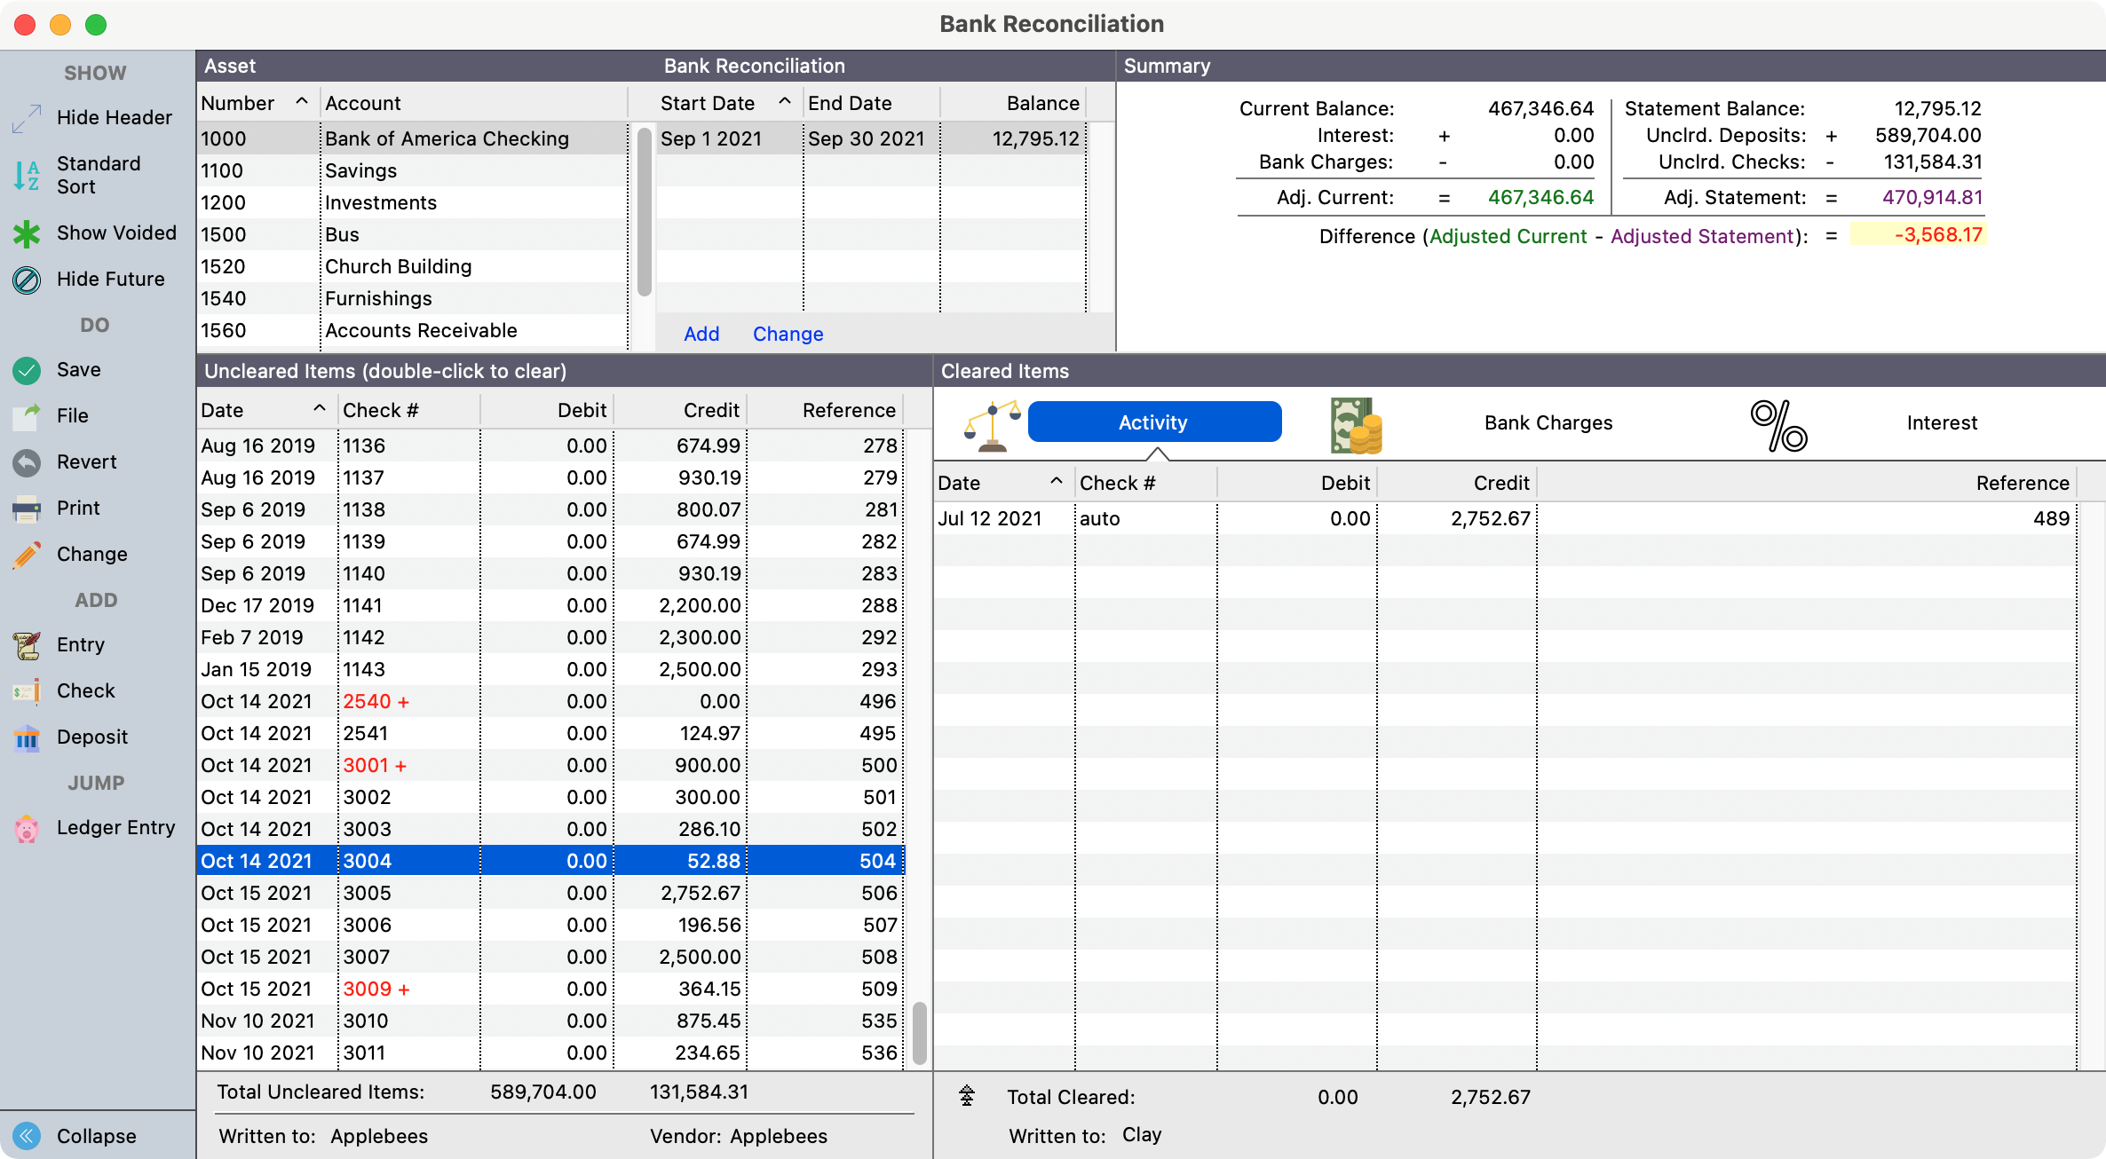Click the Change reconciliation link
The height and width of the screenshot is (1159, 2106).
point(788,334)
